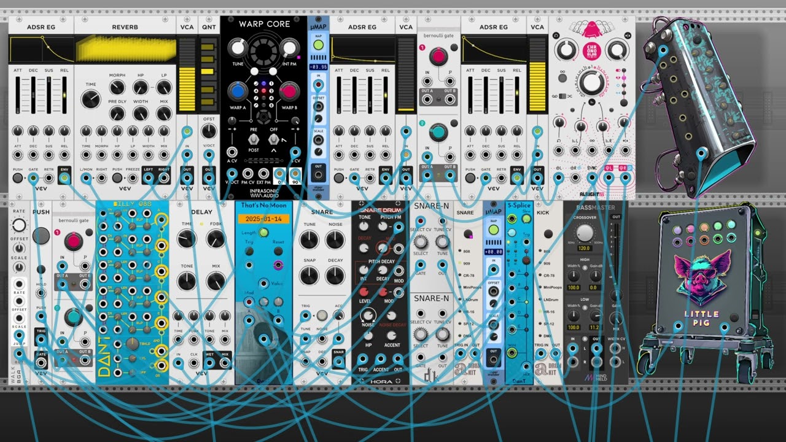Screen dimensions: 786x442
Task: Toggle the top-row bernoulli gate 1 mode button
Action: click(454, 48)
